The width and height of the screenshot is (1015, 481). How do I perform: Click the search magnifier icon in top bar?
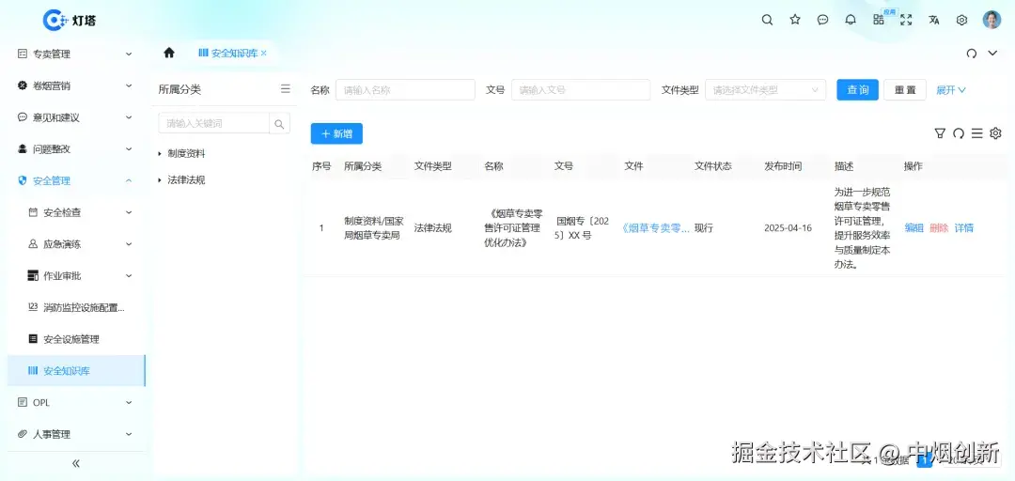click(767, 20)
